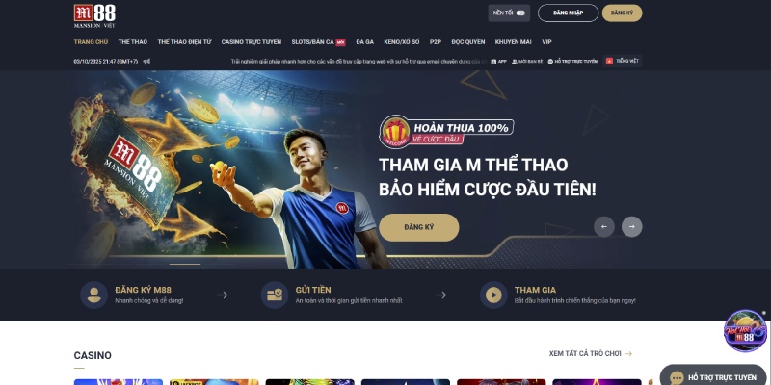Click the ĐĂNG KÝ M88 user icon

click(93, 295)
